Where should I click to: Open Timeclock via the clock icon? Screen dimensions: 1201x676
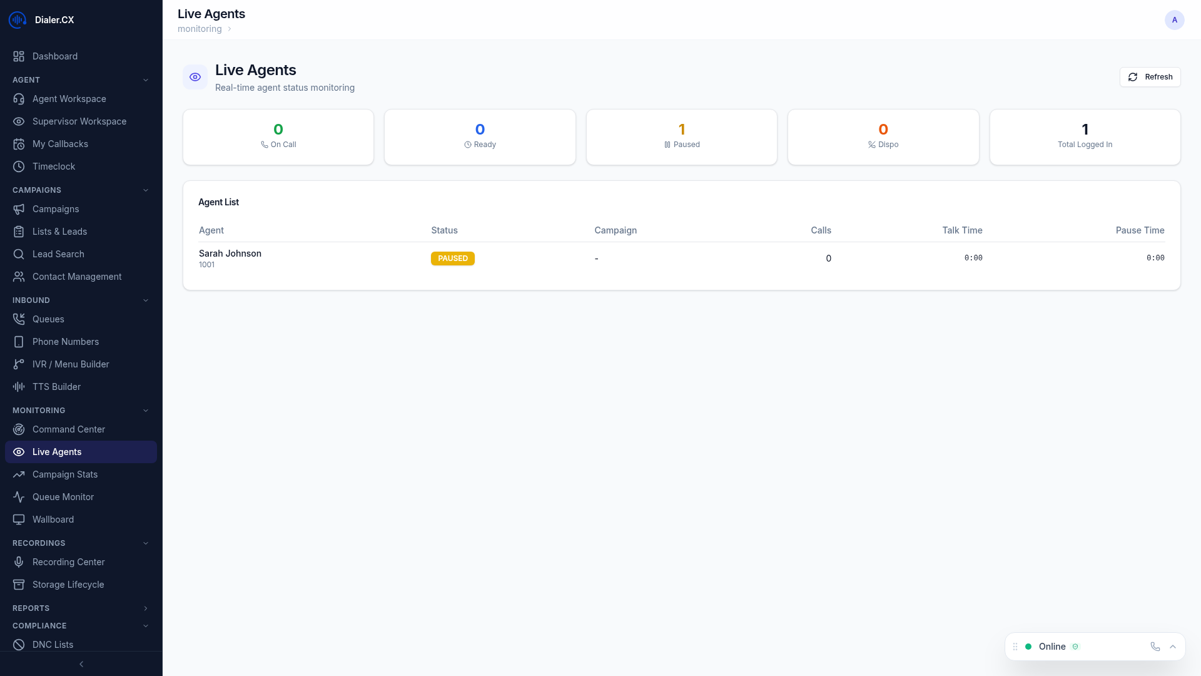[19, 166]
